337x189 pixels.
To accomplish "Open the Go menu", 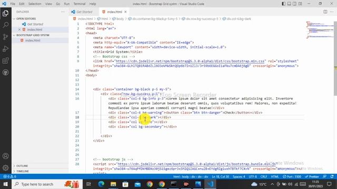I will (58, 4).
